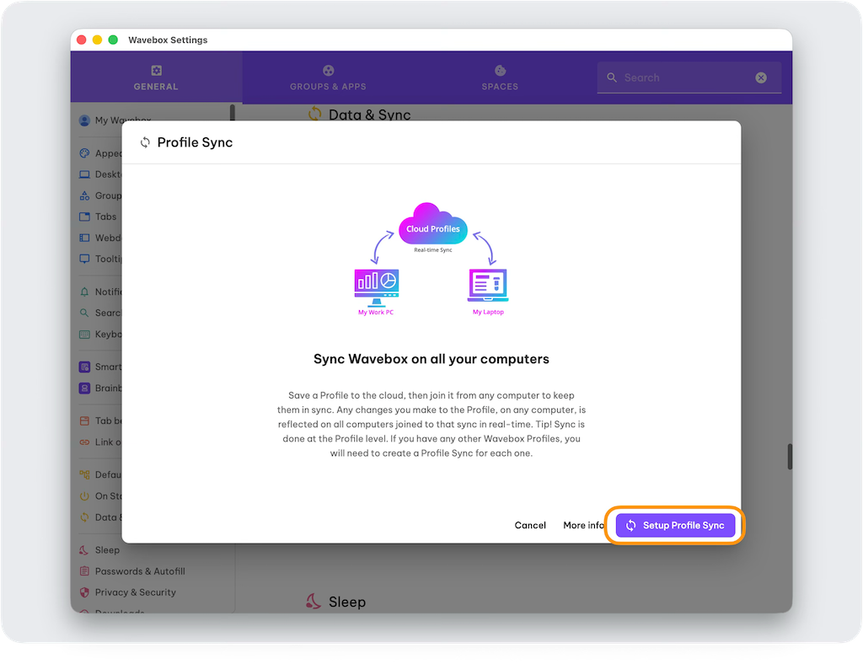
Task: Cancel the Profile Sync dialog
Action: point(530,526)
